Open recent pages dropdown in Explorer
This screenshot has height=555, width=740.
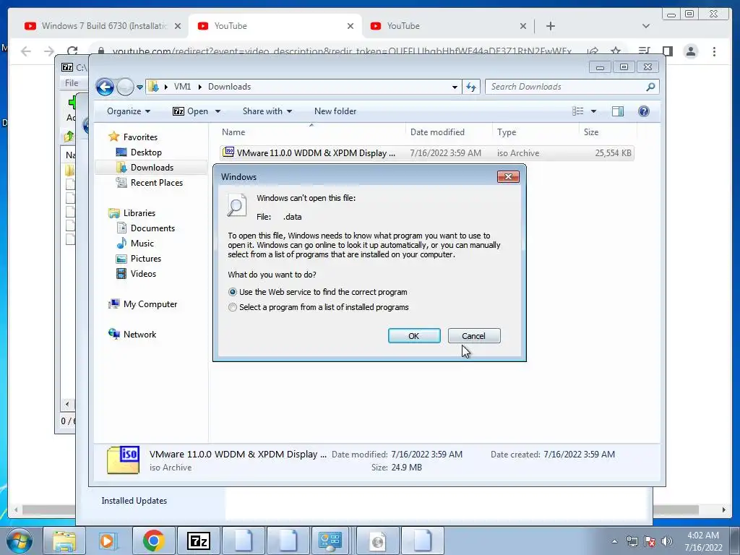point(139,87)
